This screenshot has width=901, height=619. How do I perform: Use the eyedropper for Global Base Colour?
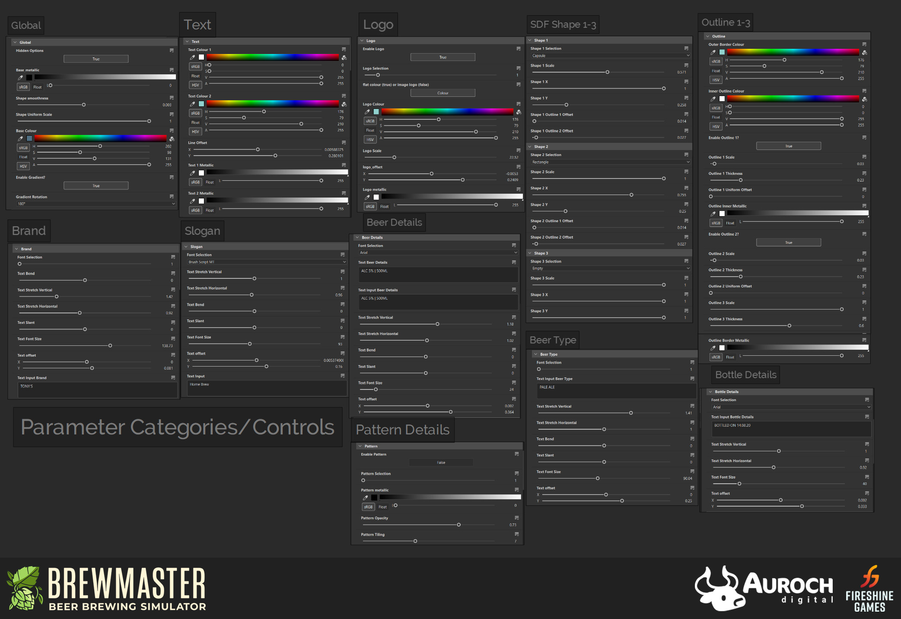(20, 138)
